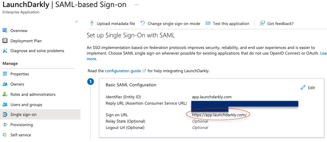
Task: Choose Change single sign-on mode
Action: point(170,24)
